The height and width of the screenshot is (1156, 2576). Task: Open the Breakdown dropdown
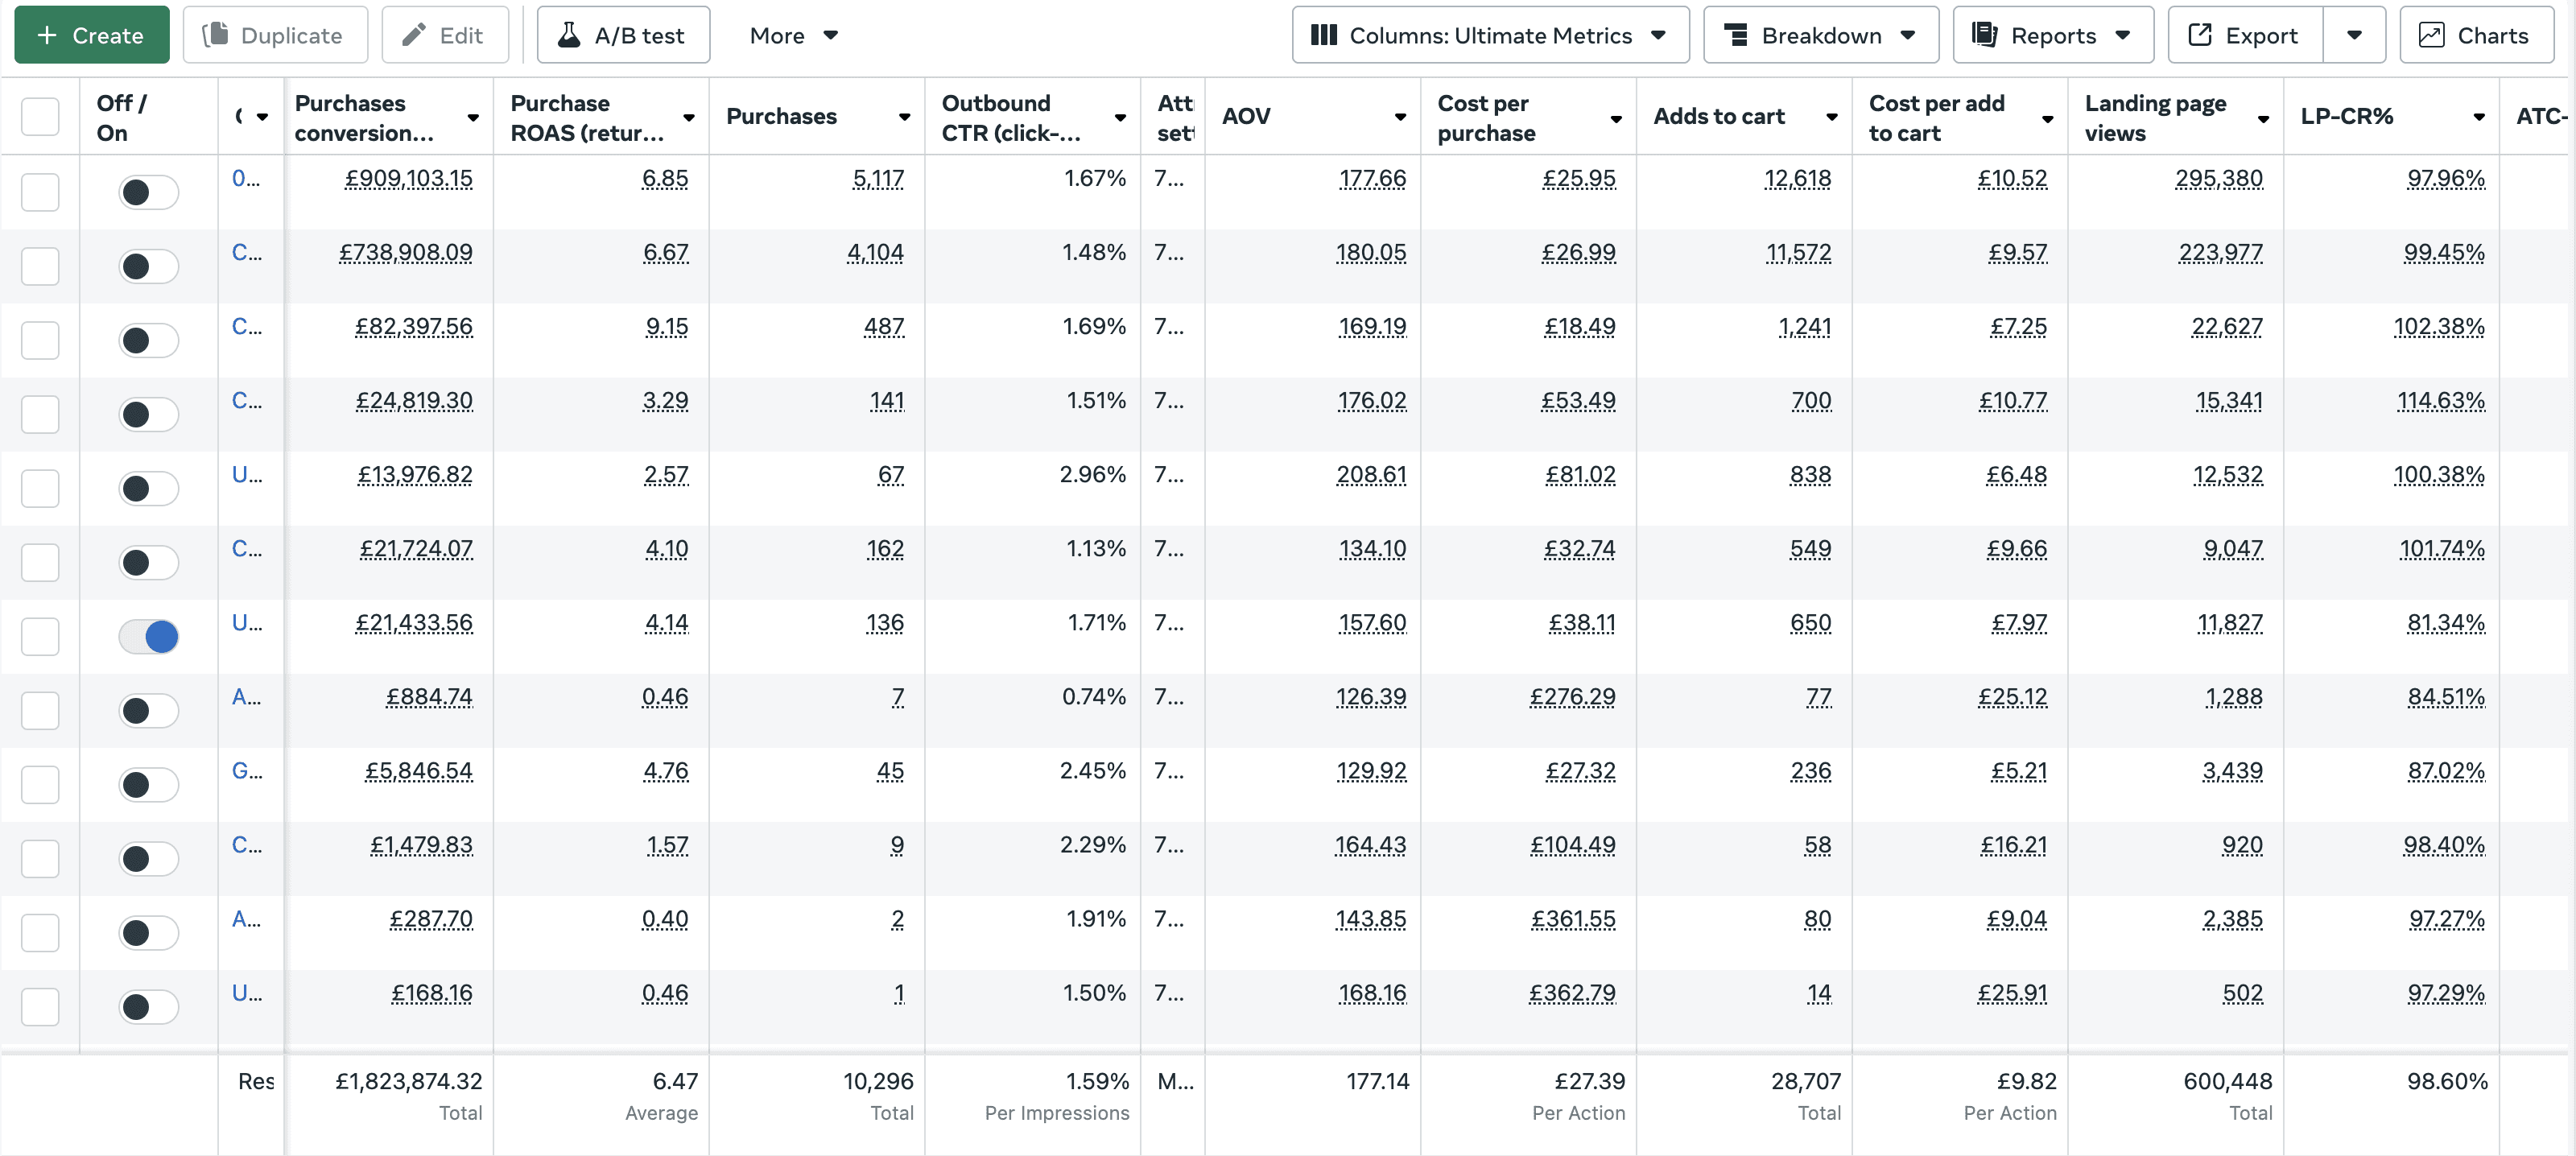tap(1821, 35)
